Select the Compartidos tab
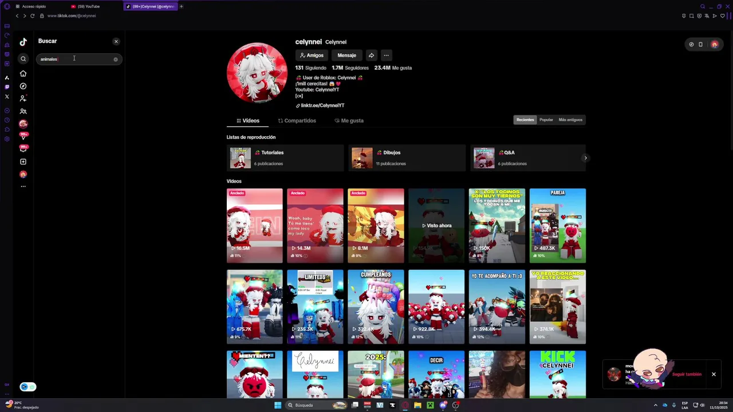 (297, 121)
